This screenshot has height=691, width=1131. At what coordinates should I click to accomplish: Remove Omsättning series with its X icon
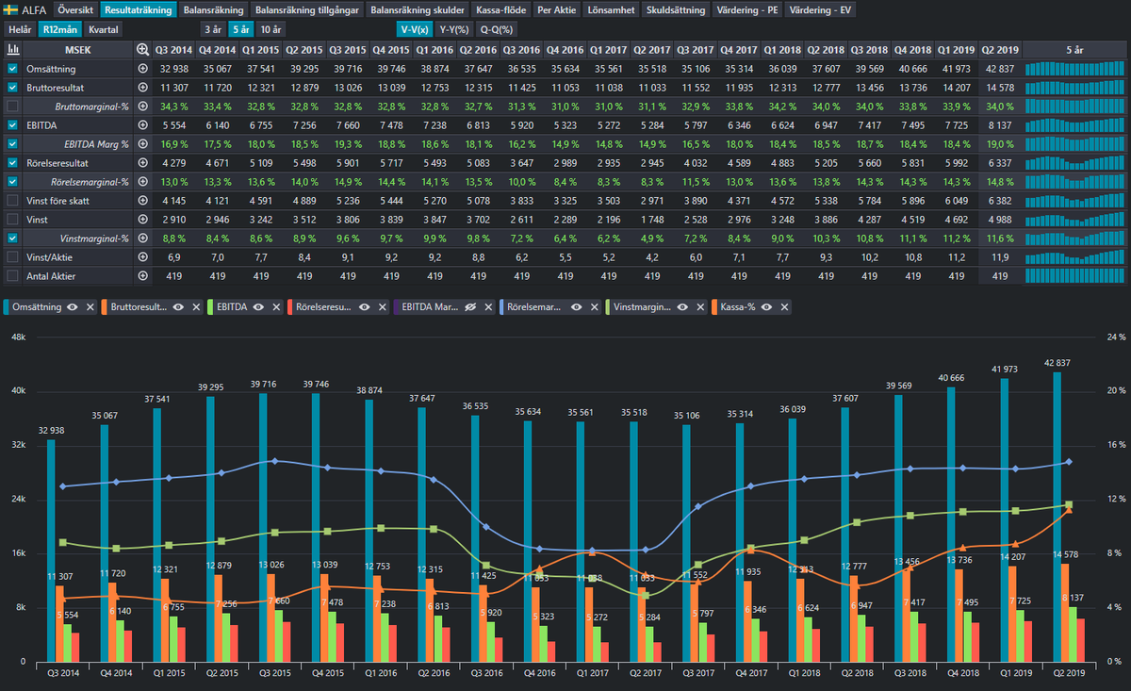[90, 307]
